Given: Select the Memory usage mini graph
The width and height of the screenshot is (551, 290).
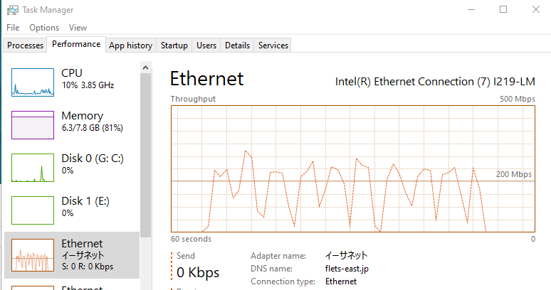Looking at the screenshot, I should (33, 125).
